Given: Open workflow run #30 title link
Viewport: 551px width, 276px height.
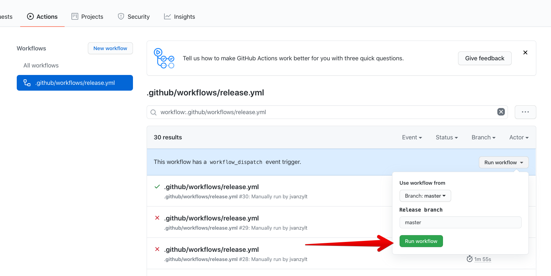Looking at the screenshot, I should point(212,187).
